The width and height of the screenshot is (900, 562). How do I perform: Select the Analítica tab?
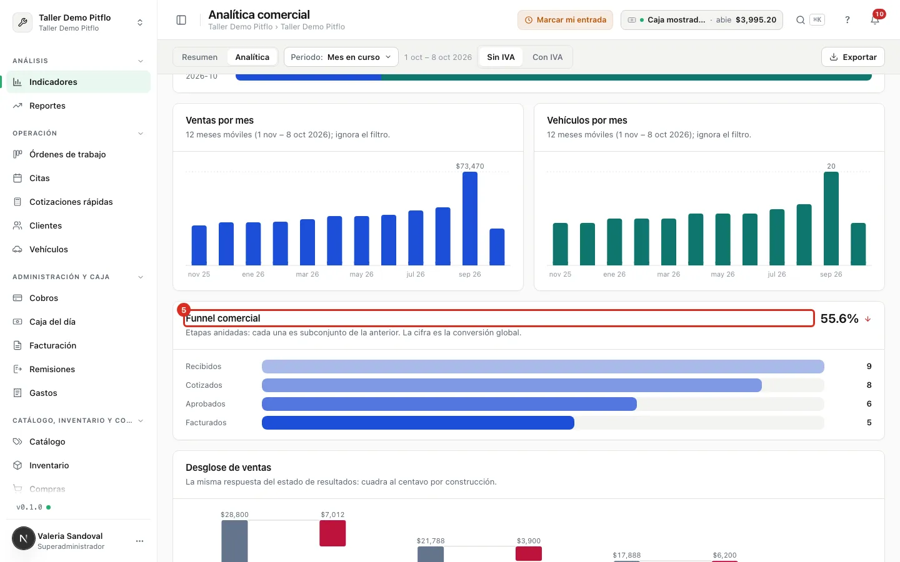(x=252, y=57)
